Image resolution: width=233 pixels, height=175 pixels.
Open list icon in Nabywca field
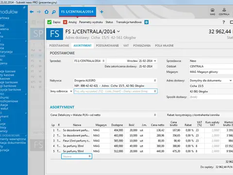[155, 80]
